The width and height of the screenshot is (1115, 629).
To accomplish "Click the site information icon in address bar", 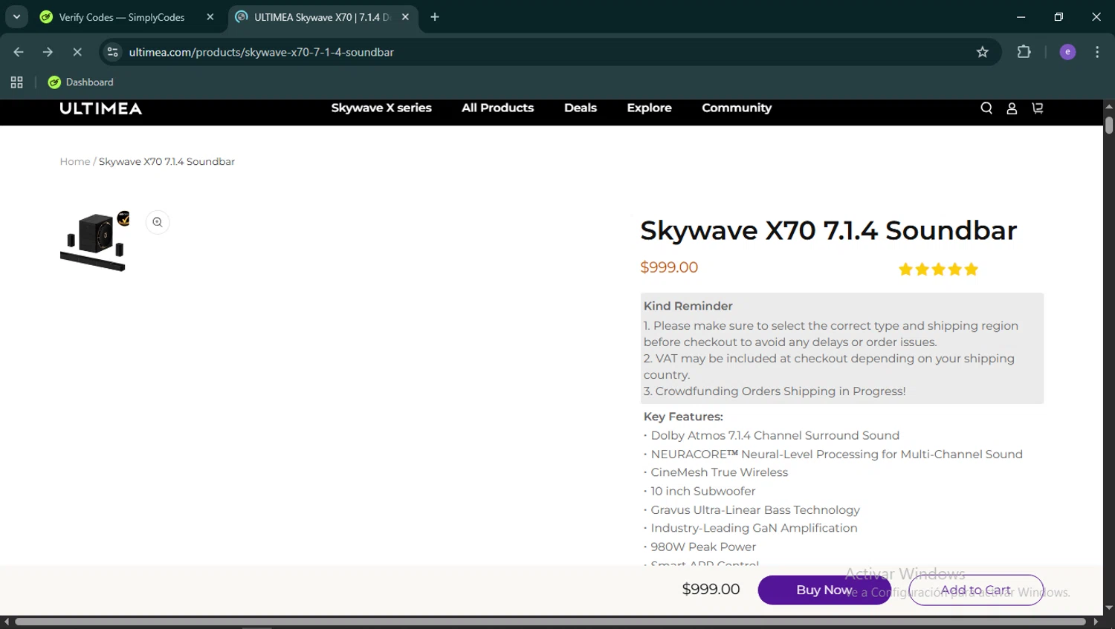I will click(113, 52).
